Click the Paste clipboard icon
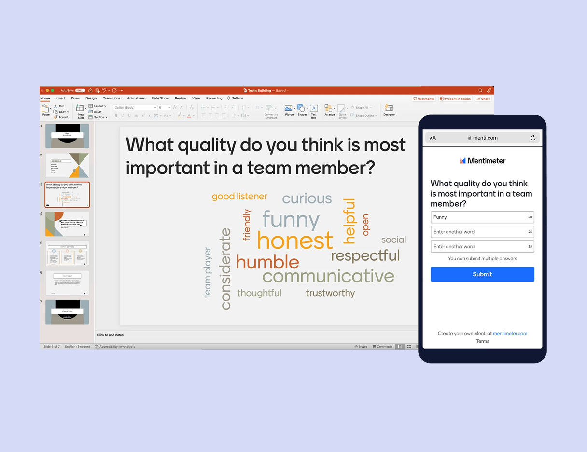This screenshot has height=452, width=587. coord(45,109)
